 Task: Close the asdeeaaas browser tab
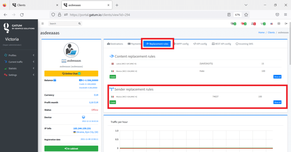click(108, 5)
